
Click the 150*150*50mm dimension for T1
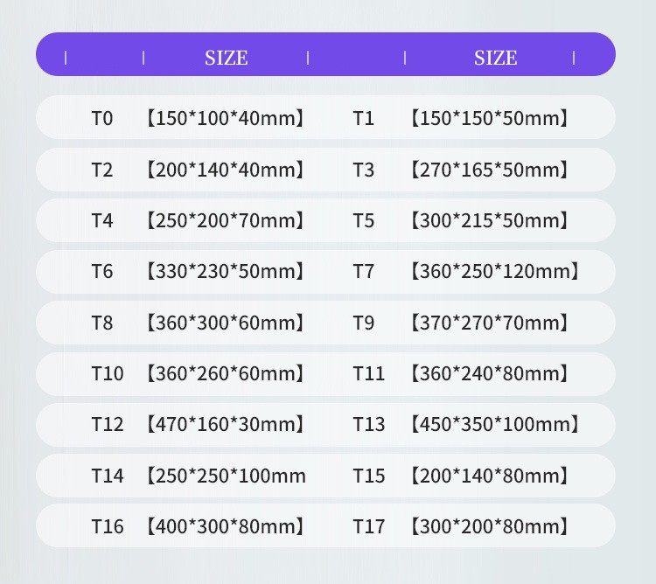click(489, 118)
